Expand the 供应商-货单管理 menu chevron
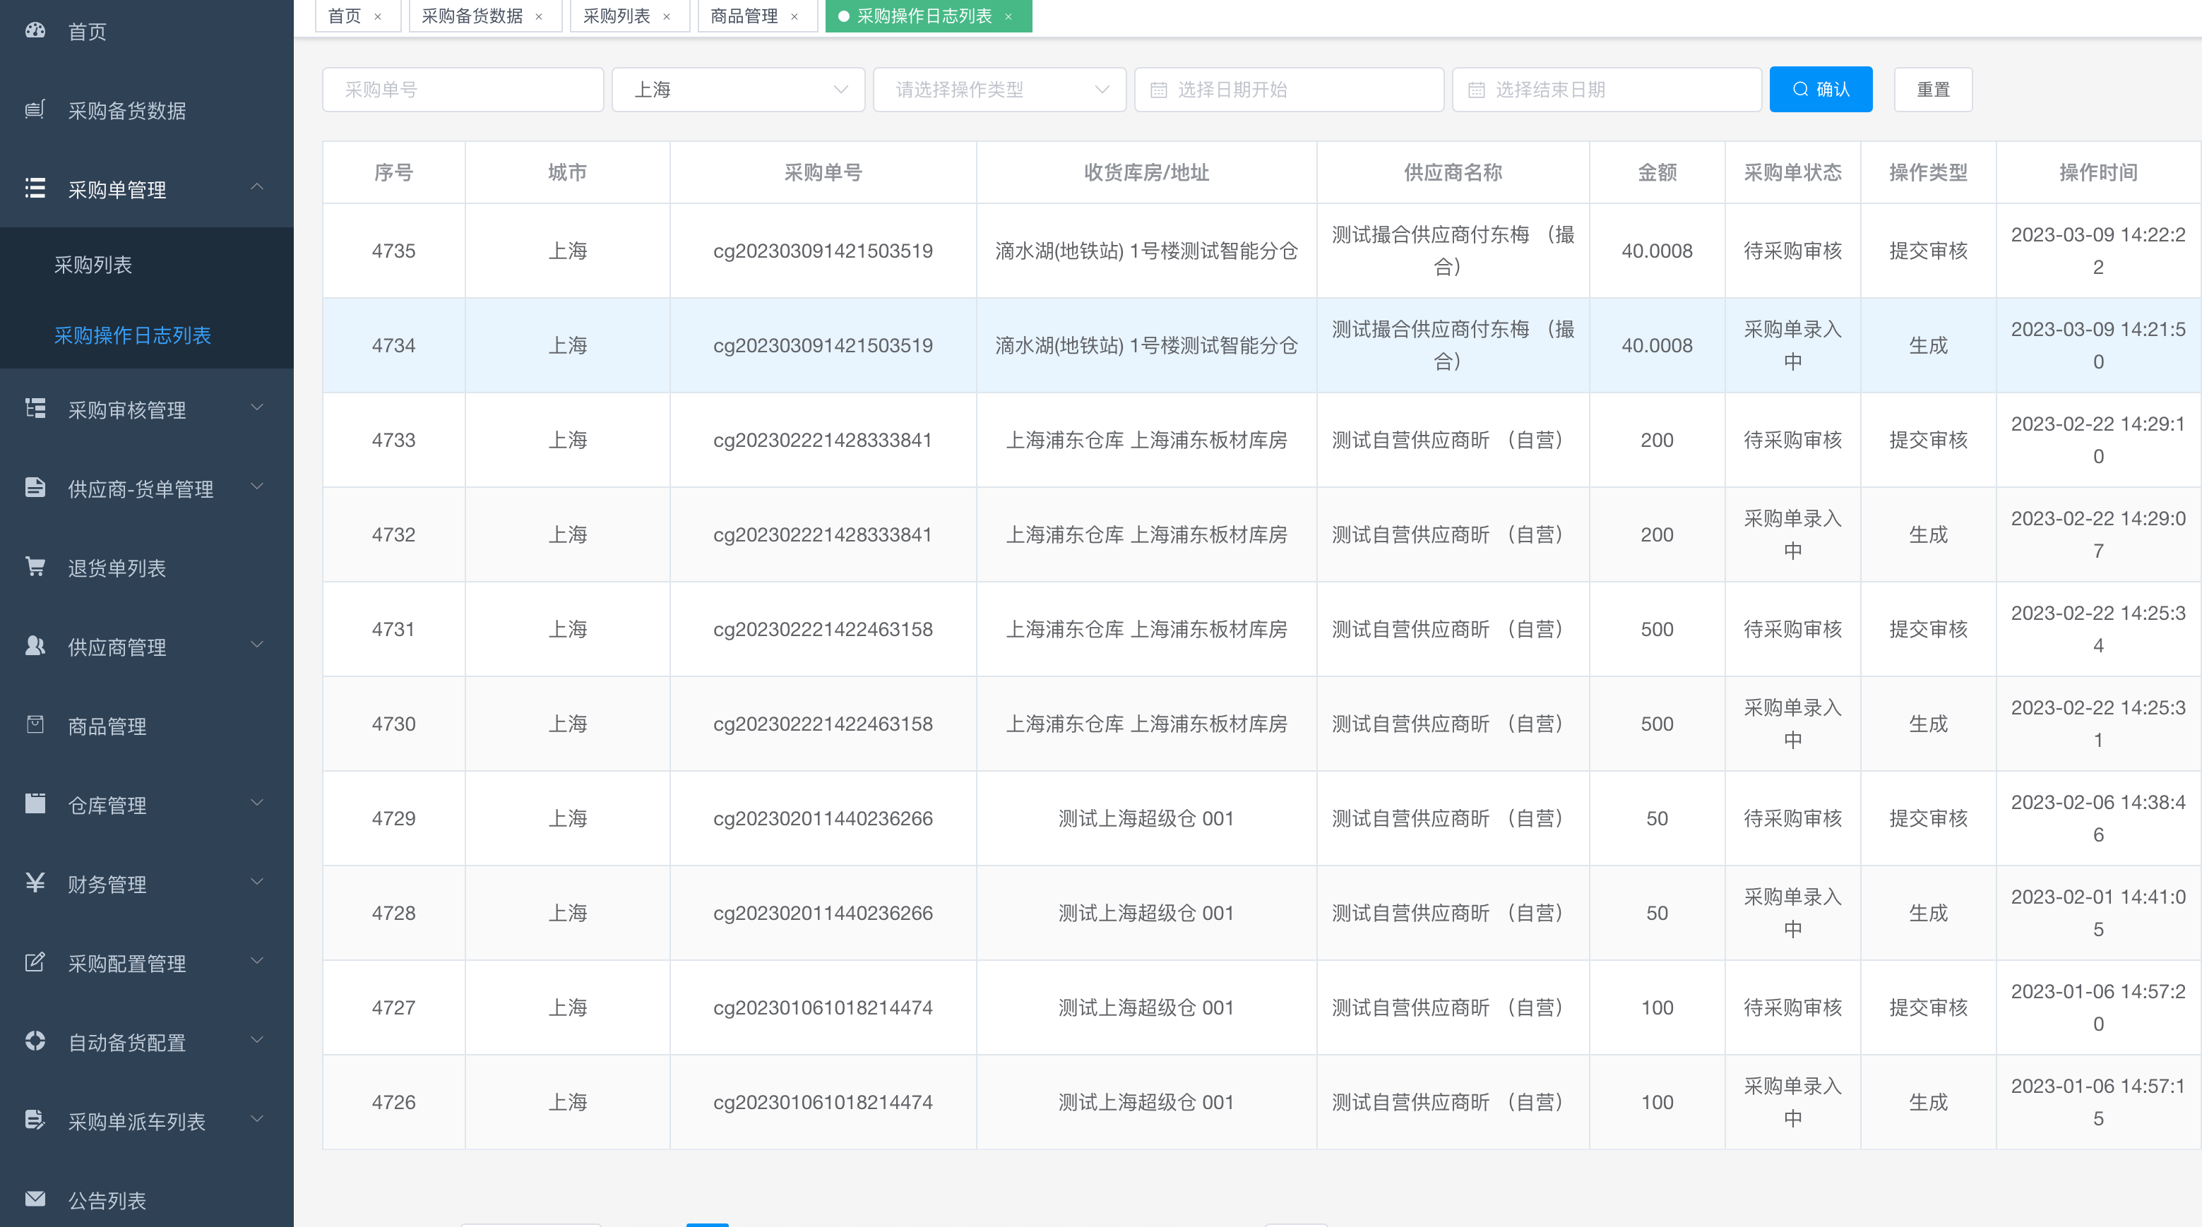Screen dimensions: 2202x1227 pyautogui.click(x=256, y=487)
